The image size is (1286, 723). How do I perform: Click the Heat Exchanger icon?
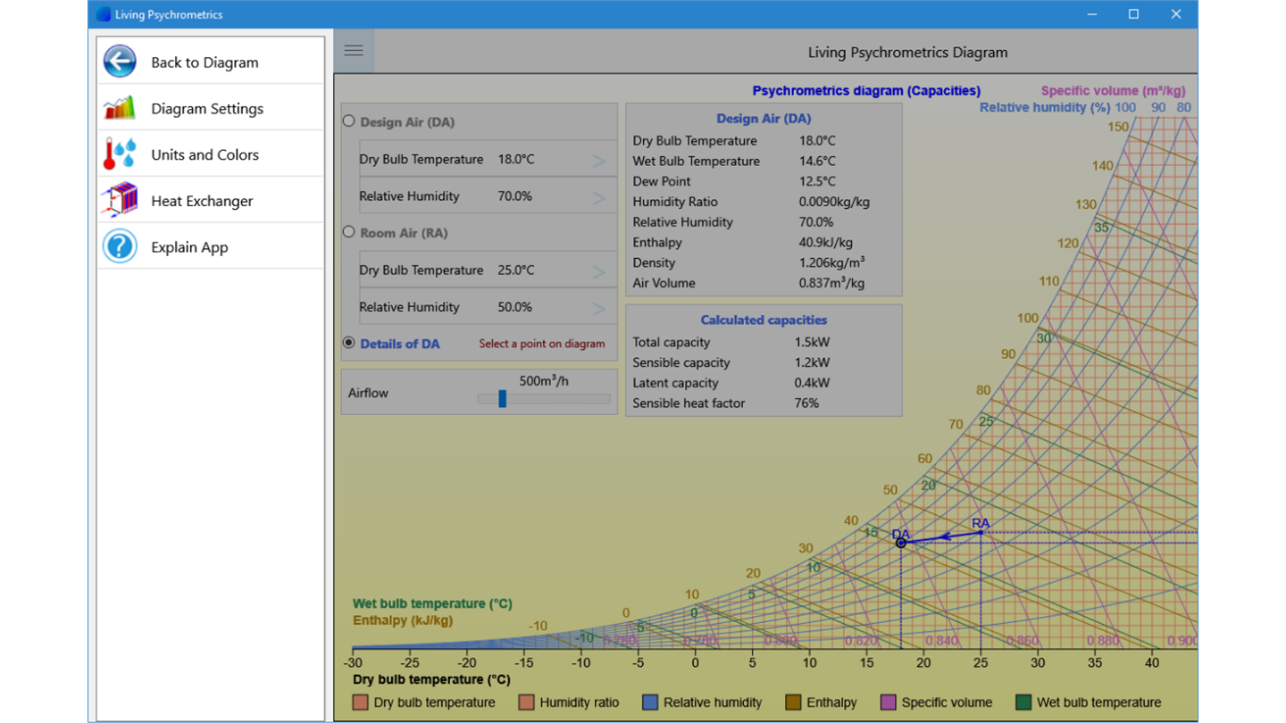pyautogui.click(x=120, y=201)
